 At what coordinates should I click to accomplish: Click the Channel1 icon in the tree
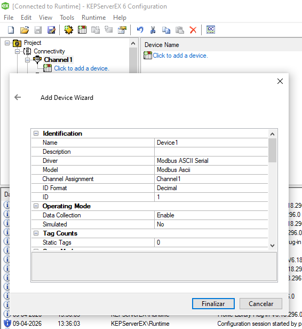pyautogui.click(x=37, y=60)
